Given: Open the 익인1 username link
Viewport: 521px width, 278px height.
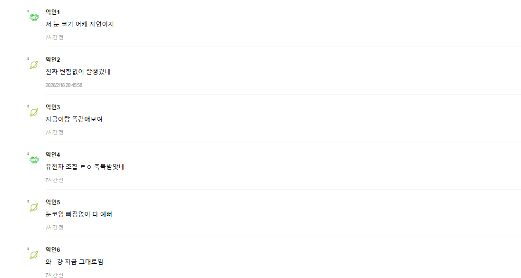Looking at the screenshot, I should pos(52,12).
